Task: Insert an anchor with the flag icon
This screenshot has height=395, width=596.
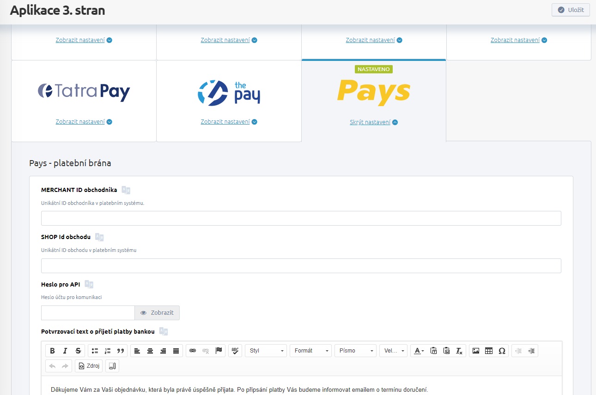Action: [x=219, y=351]
